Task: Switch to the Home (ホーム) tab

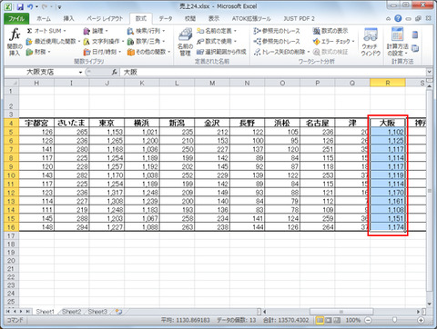Action: pyautogui.click(x=44, y=19)
